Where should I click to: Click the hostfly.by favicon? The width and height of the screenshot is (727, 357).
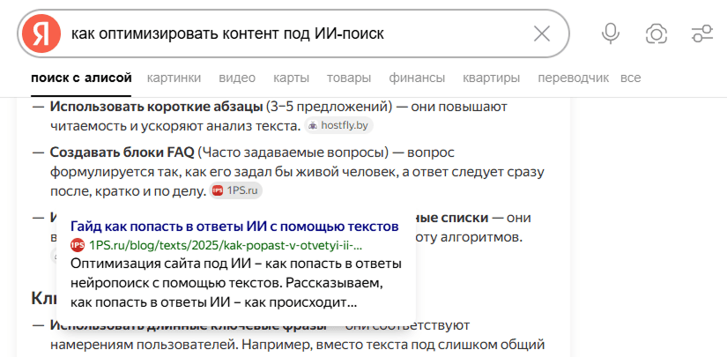[313, 125]
